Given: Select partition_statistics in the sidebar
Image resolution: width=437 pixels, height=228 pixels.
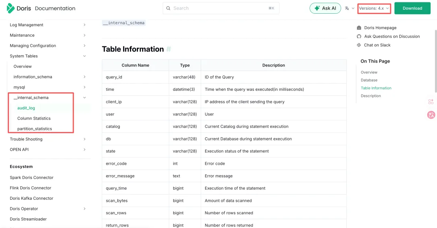Looking at the screenshot, I should [34, 129].
